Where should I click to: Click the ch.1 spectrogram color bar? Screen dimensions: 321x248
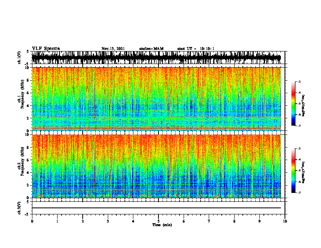point(293,104)
